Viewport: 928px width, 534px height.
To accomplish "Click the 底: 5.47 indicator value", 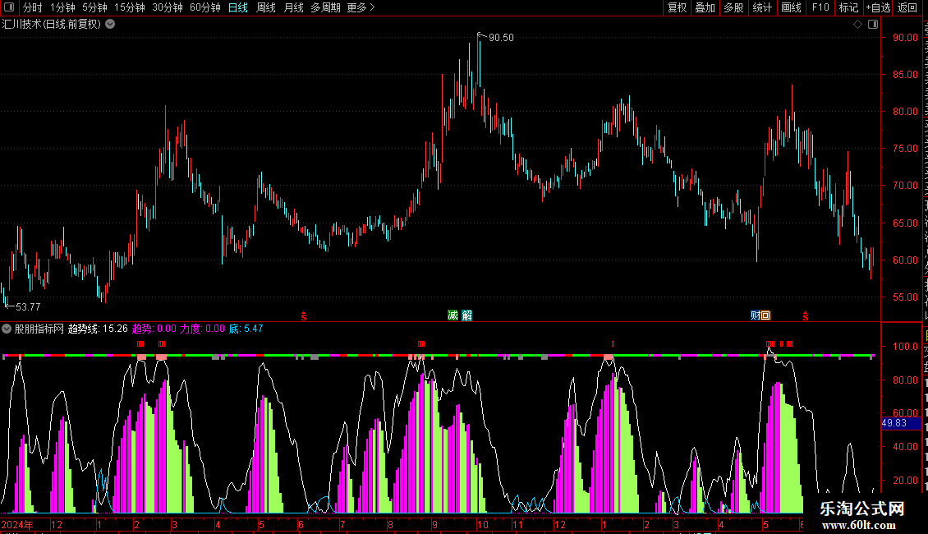I will (x=246, y=329).
